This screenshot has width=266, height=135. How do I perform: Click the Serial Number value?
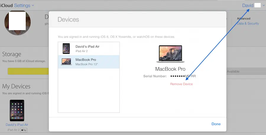coord(183,76)
